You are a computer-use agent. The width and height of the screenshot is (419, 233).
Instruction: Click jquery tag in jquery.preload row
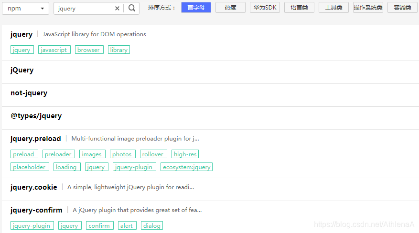(x=97, y=167)
